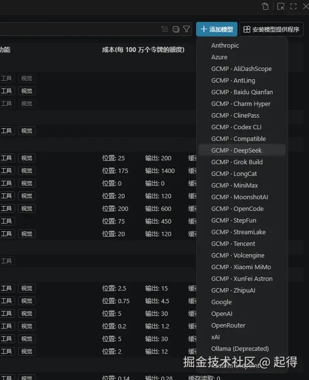Select GCMP · Charm Hyper
The image size is (309, 380).
point(242,104)
